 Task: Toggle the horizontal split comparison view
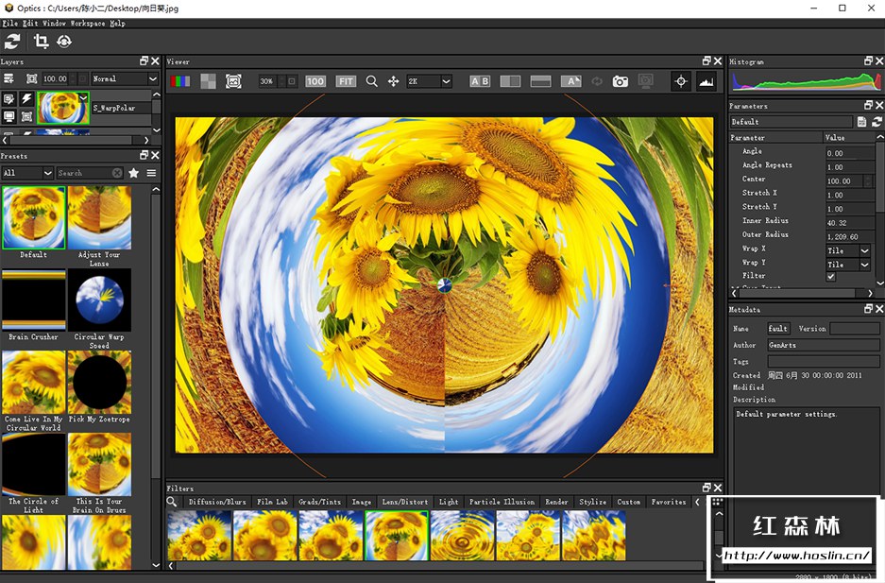tap(540, 81)
